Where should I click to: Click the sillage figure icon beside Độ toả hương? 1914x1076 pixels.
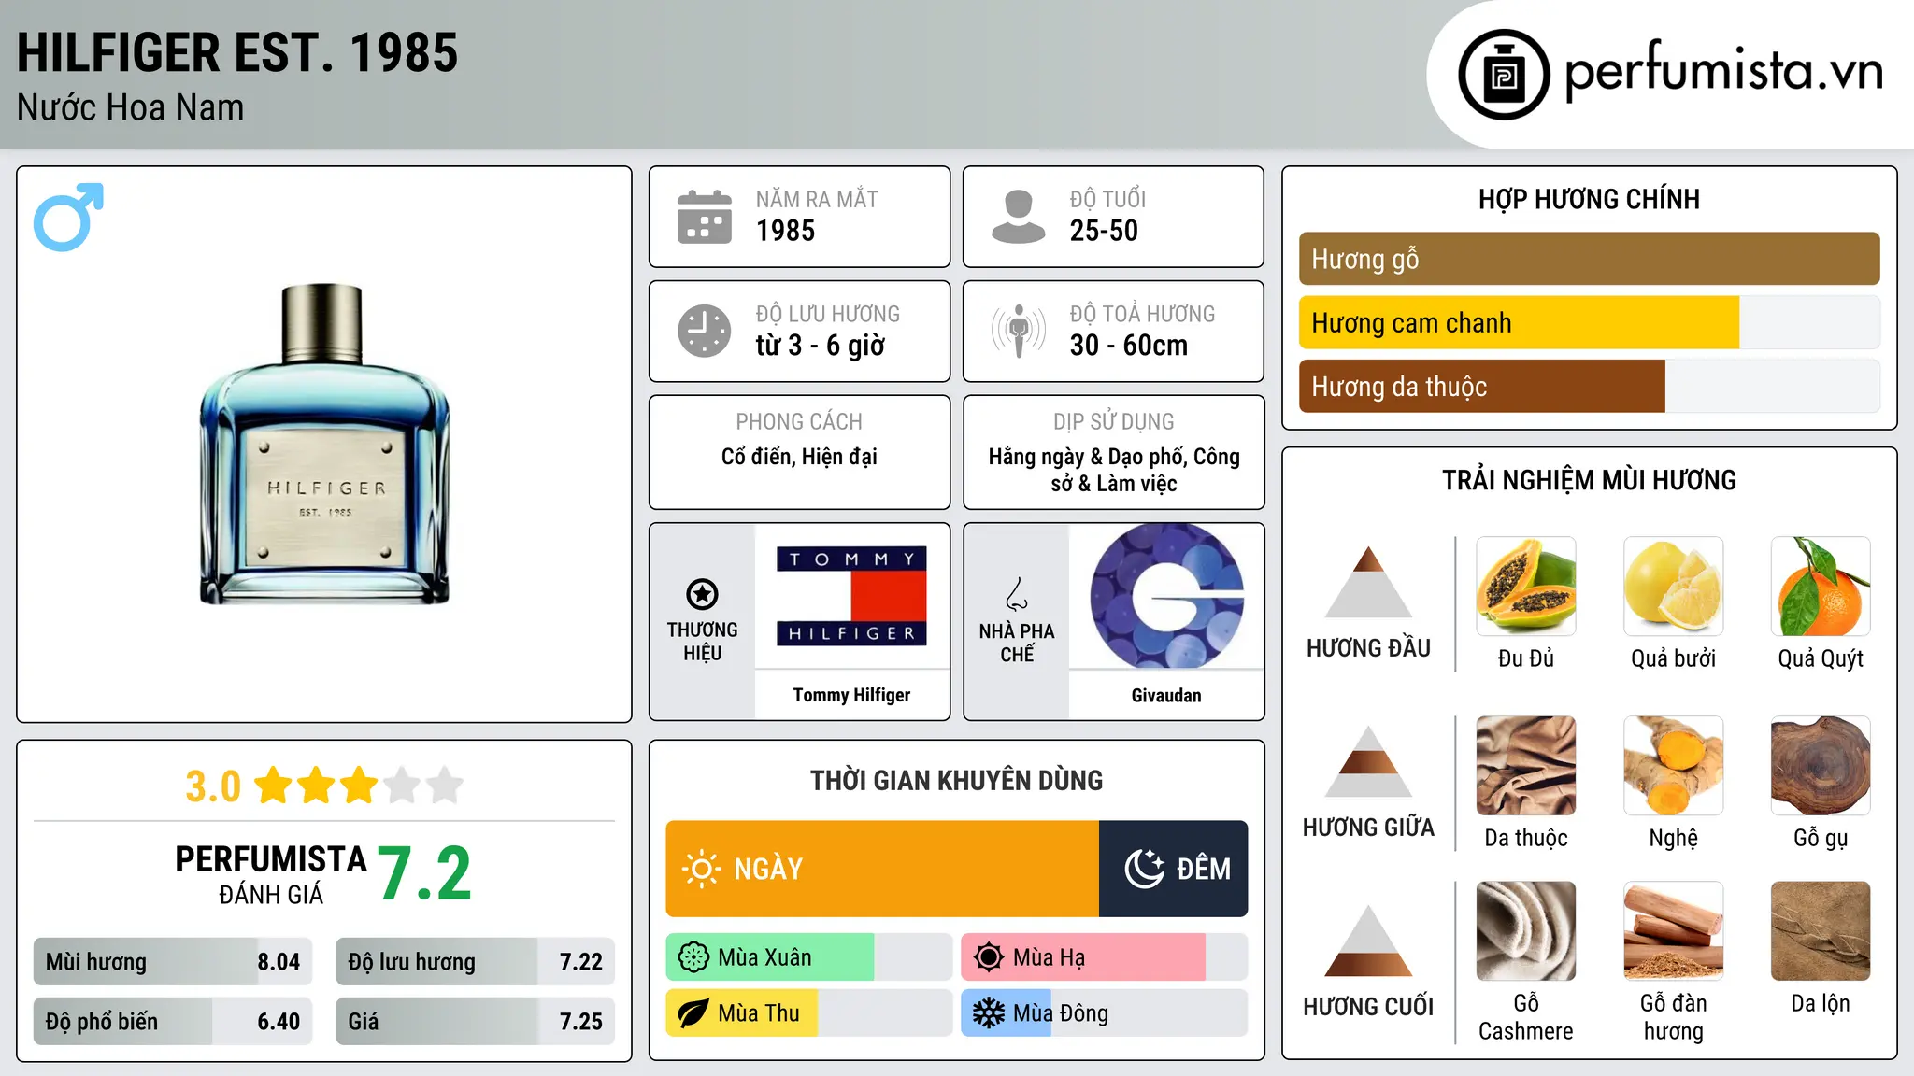point(1018,331)
